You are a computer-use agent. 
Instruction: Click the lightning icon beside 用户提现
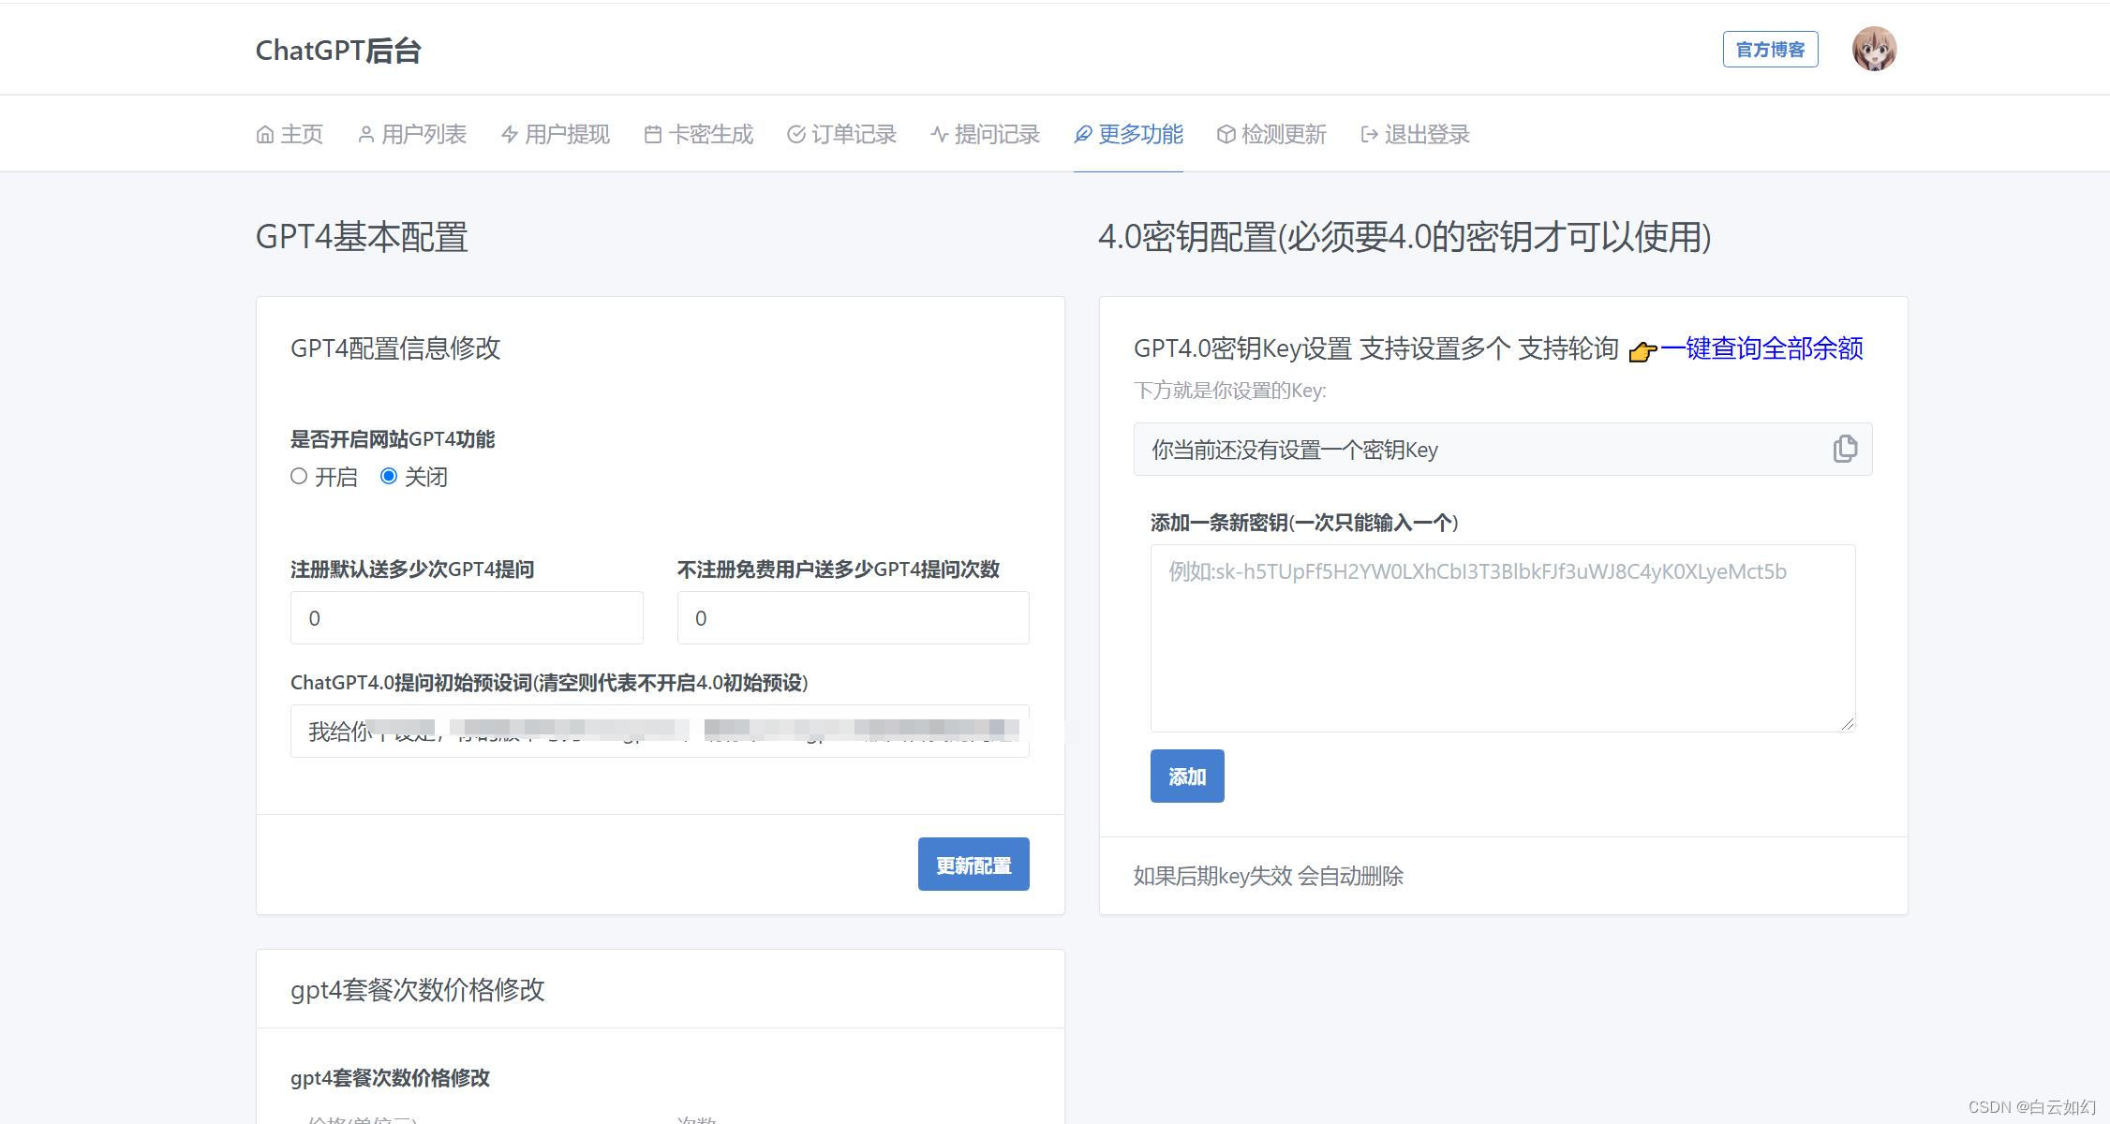tap(510, 135)
